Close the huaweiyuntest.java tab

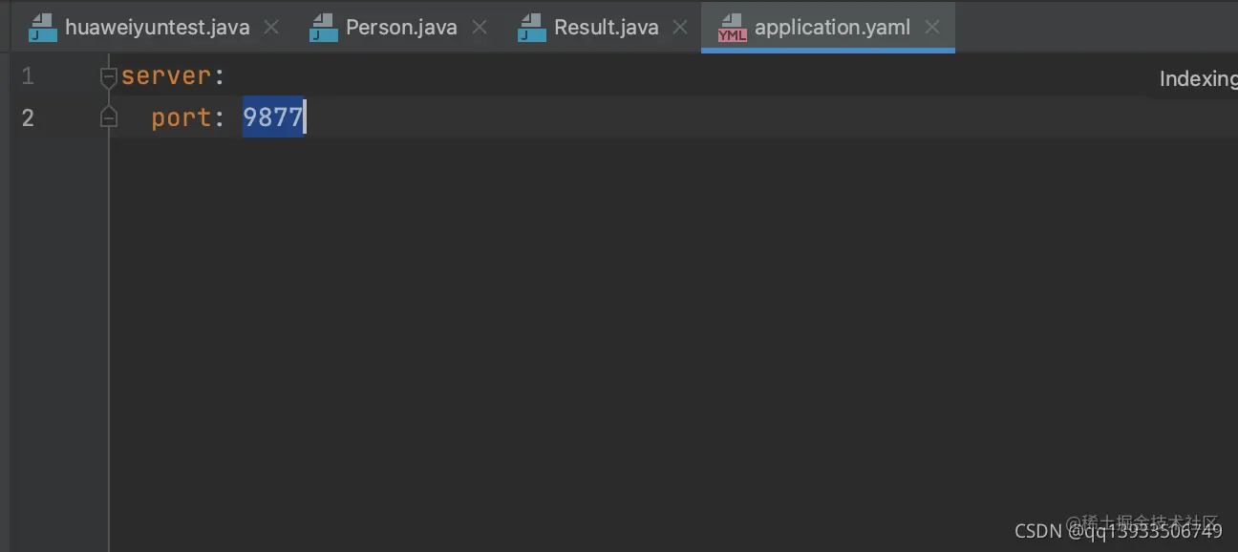coord(271,28)
